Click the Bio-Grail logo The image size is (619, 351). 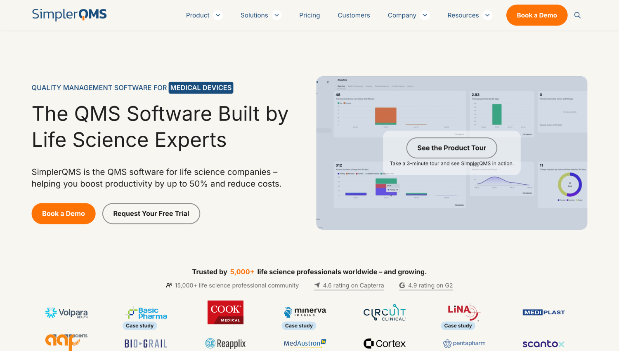pyautogui.click(x=146, y=344)
